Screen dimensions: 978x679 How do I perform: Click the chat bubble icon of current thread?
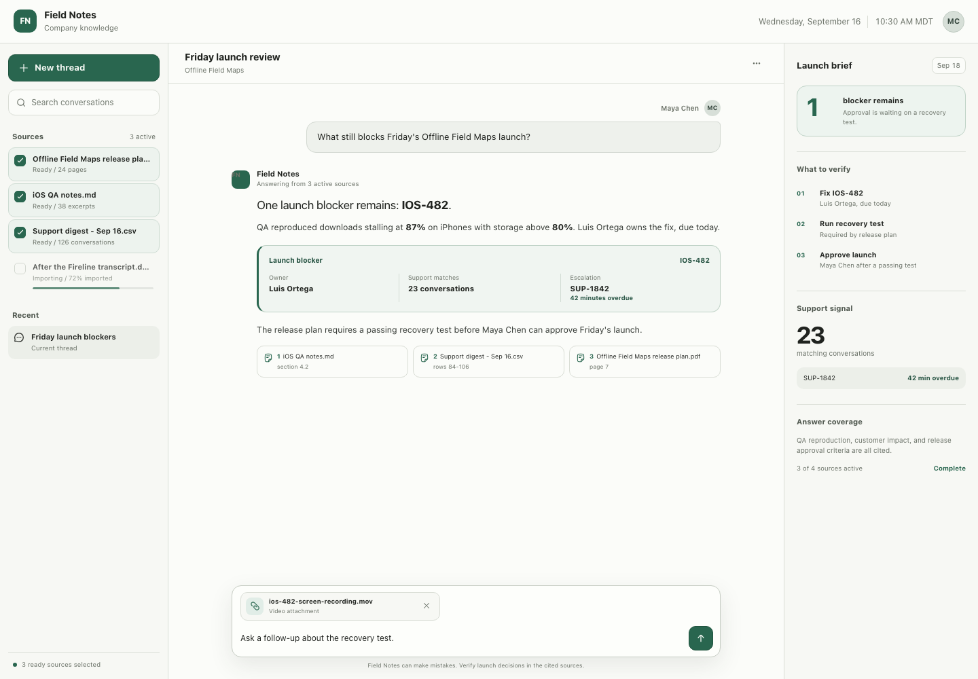coord(19,337)
